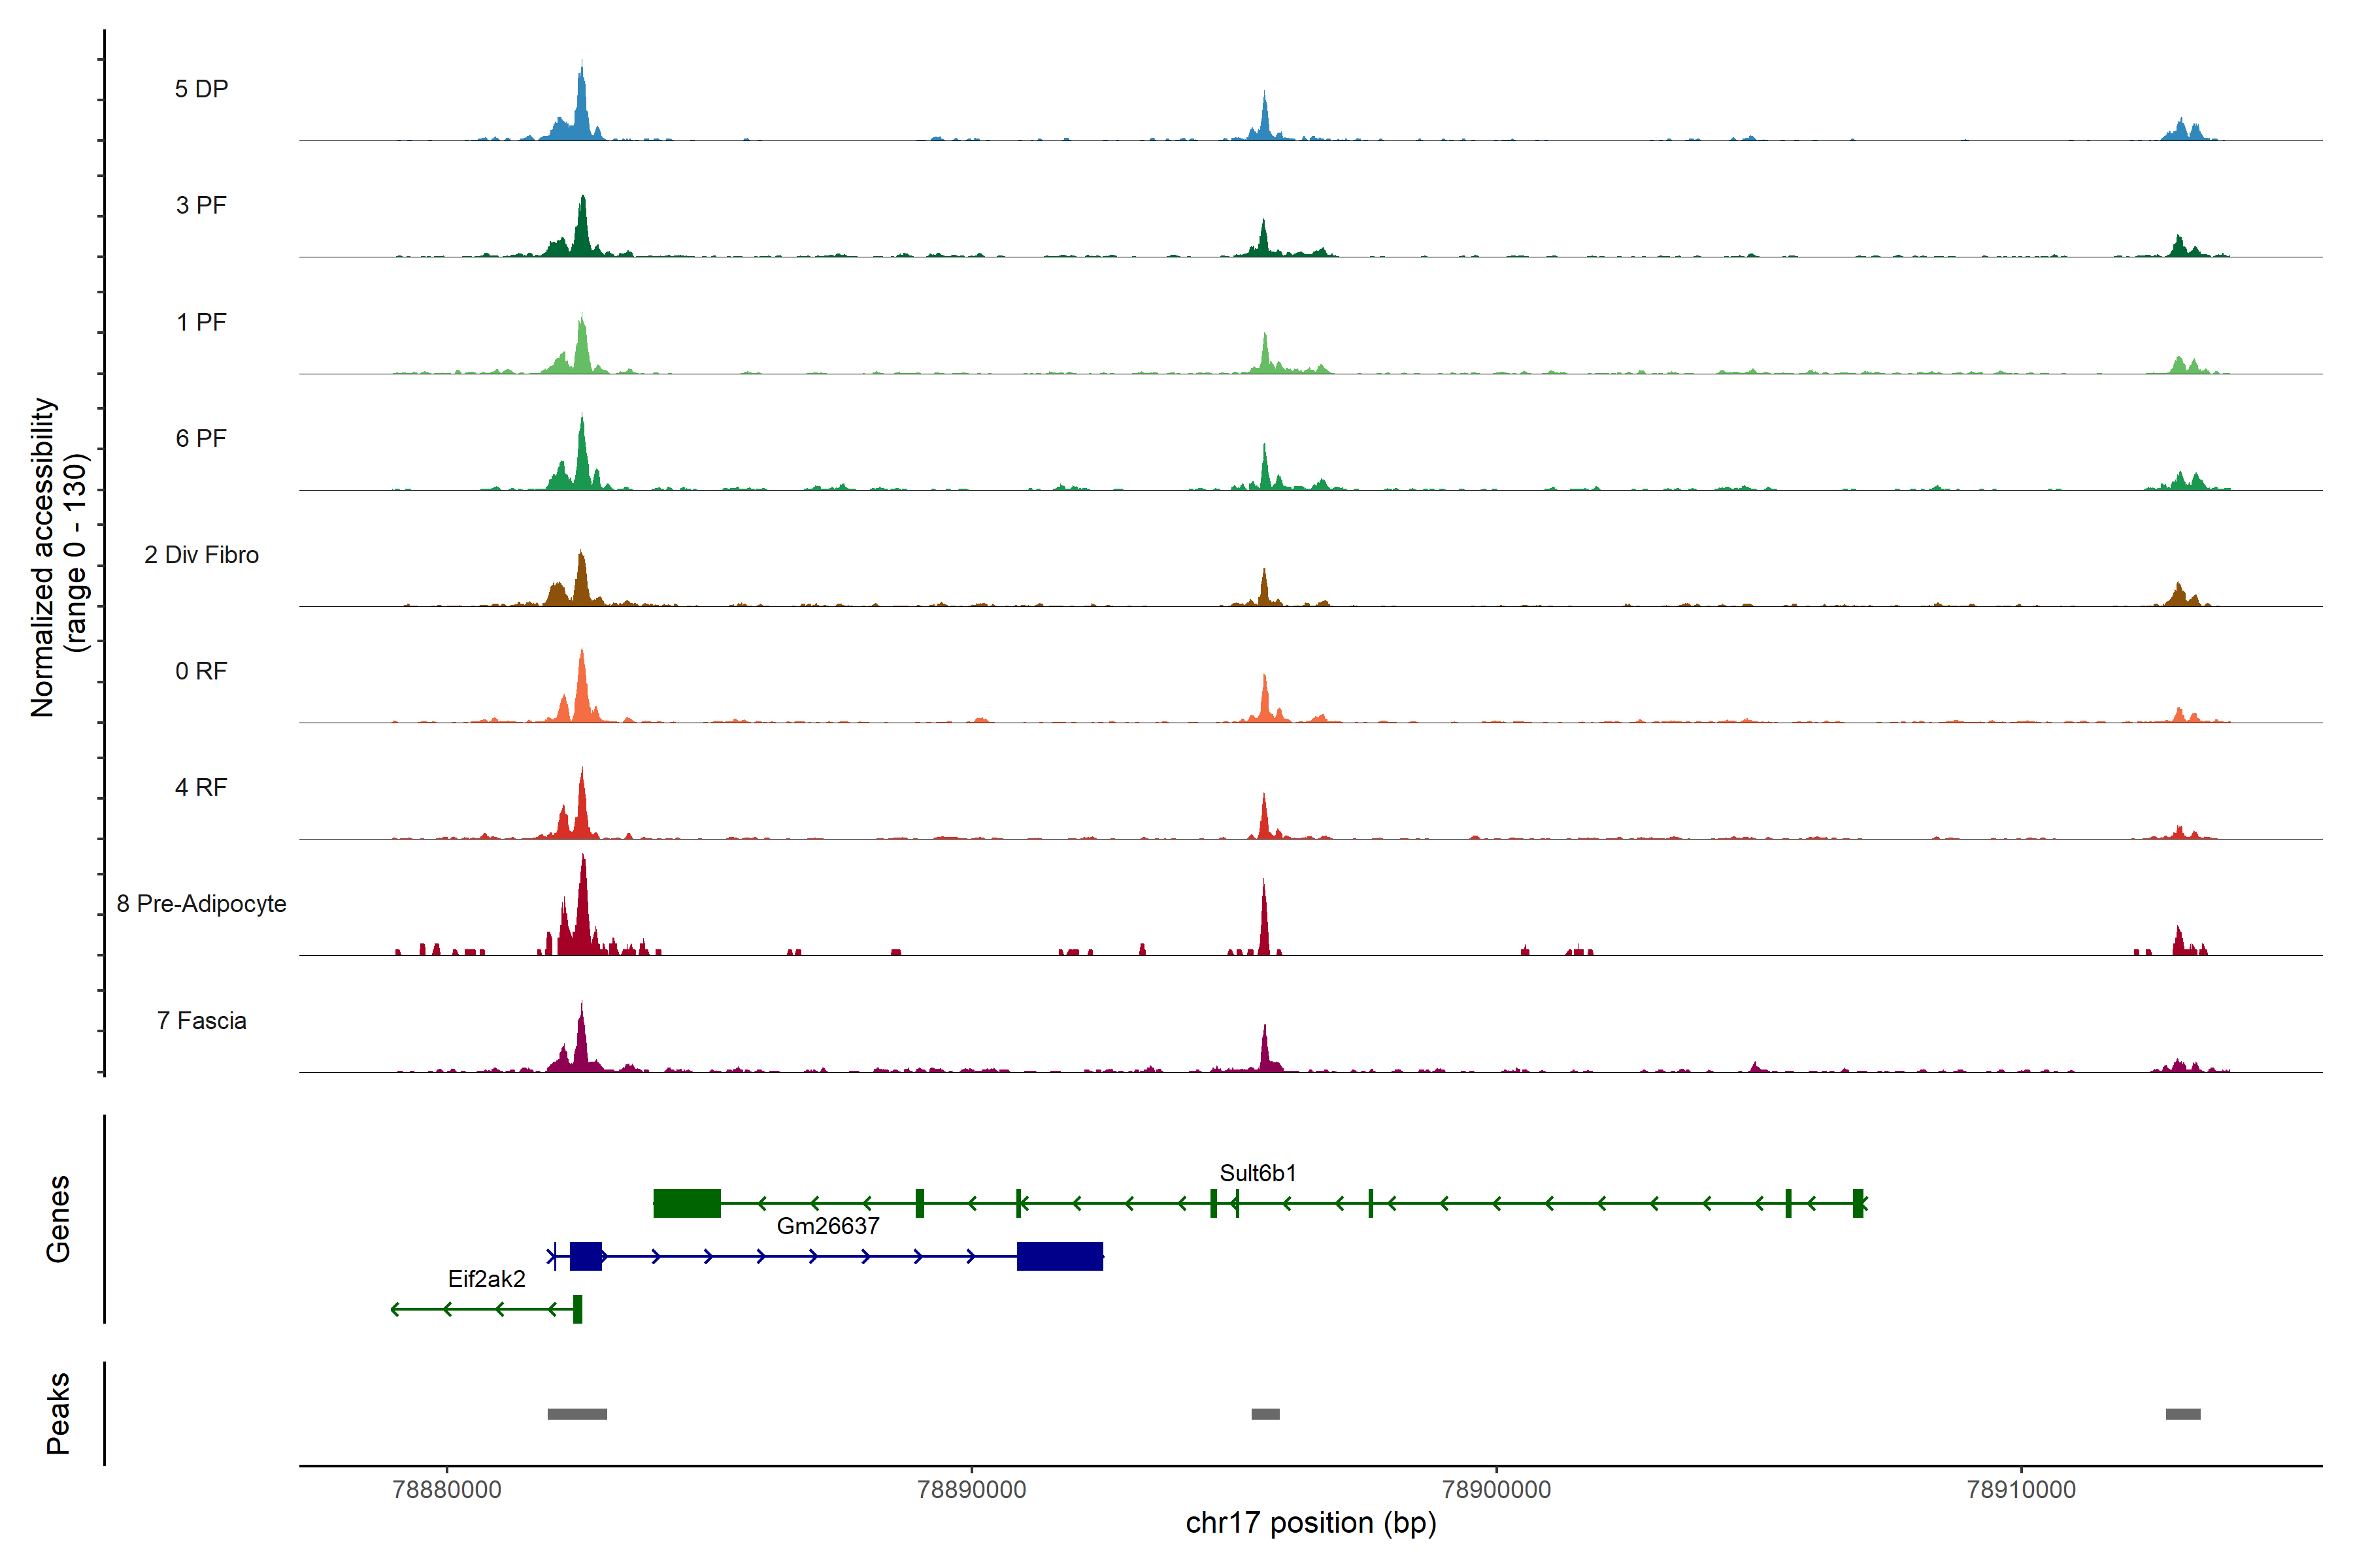Viewport: 2353px width, 1568px height.
Task: Click the 78910000 axis tick label
Action: pos(2021,1490)
